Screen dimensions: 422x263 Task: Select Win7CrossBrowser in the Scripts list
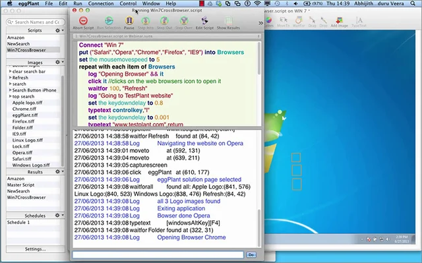point(26,50)
